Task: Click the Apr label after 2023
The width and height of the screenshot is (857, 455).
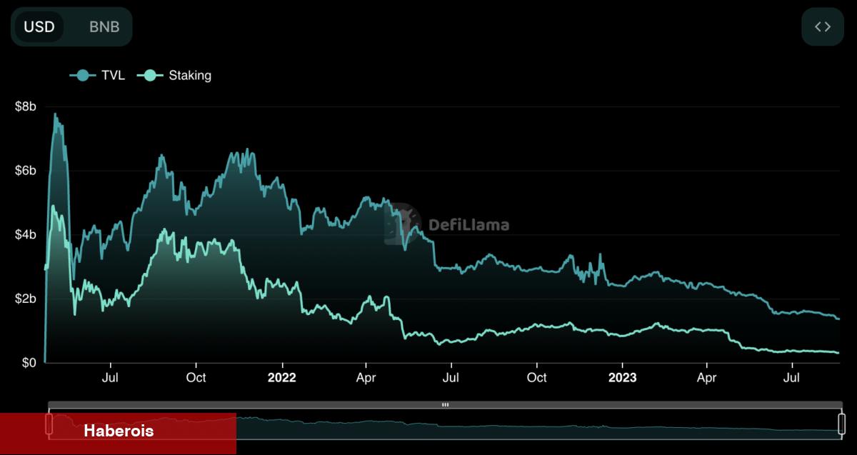Action: click(706, 377)
